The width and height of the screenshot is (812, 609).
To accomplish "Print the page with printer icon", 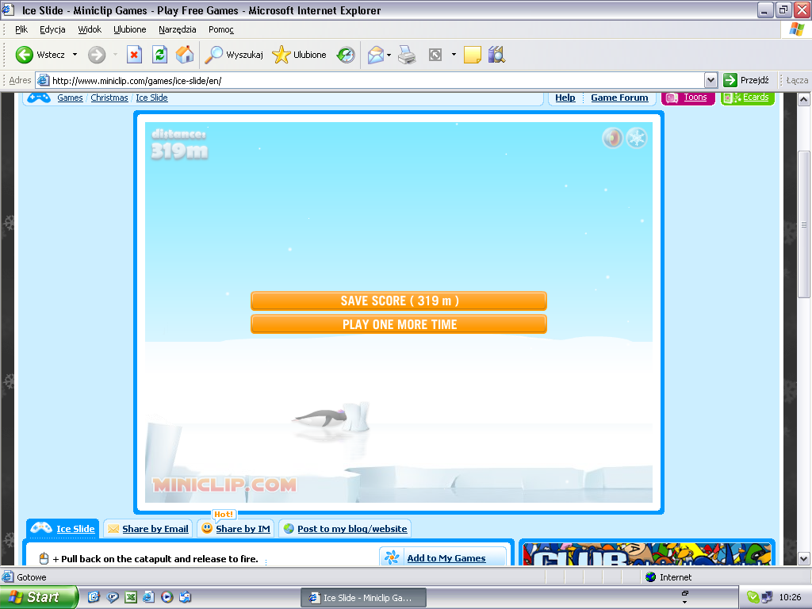I will [x=407, y=55].
